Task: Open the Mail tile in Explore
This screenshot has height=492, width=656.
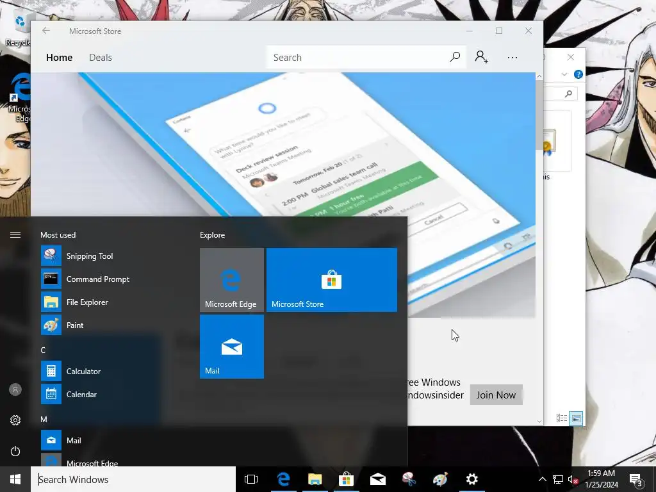Action: click(x=232, y=347)
